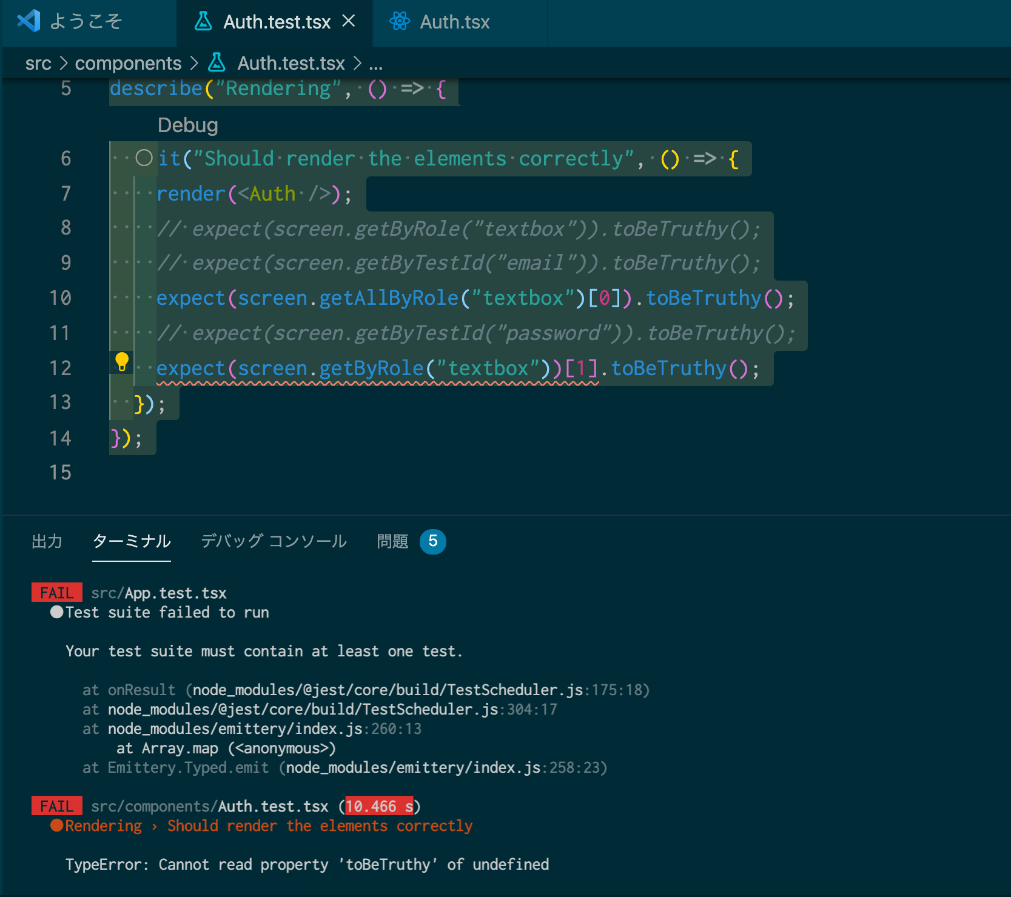Click the underlined getByRole on line 12
Image resolution: width=1011 pixels, height=897 pixels.
point(371,368)
